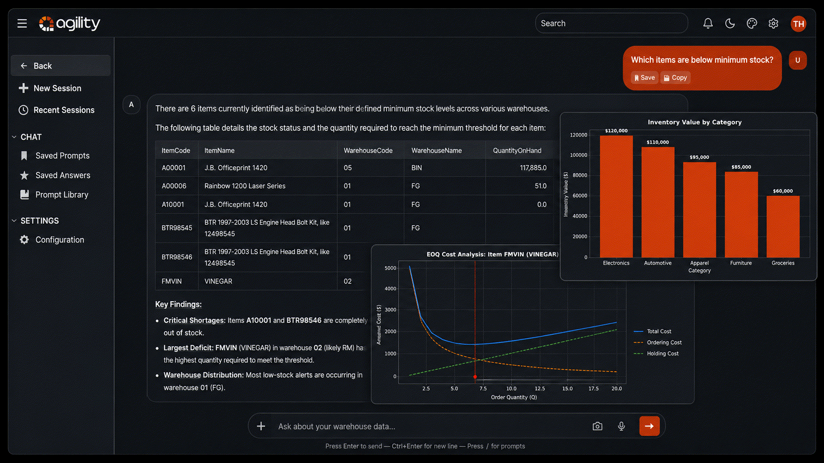Select the BTR98545 item code cell
The height and width of the screenshot is (463, 824).
click(x=177, y=228)
